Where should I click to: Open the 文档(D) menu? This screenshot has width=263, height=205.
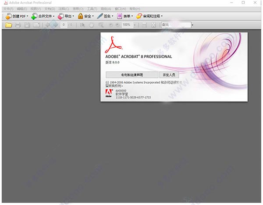point(50,9)
